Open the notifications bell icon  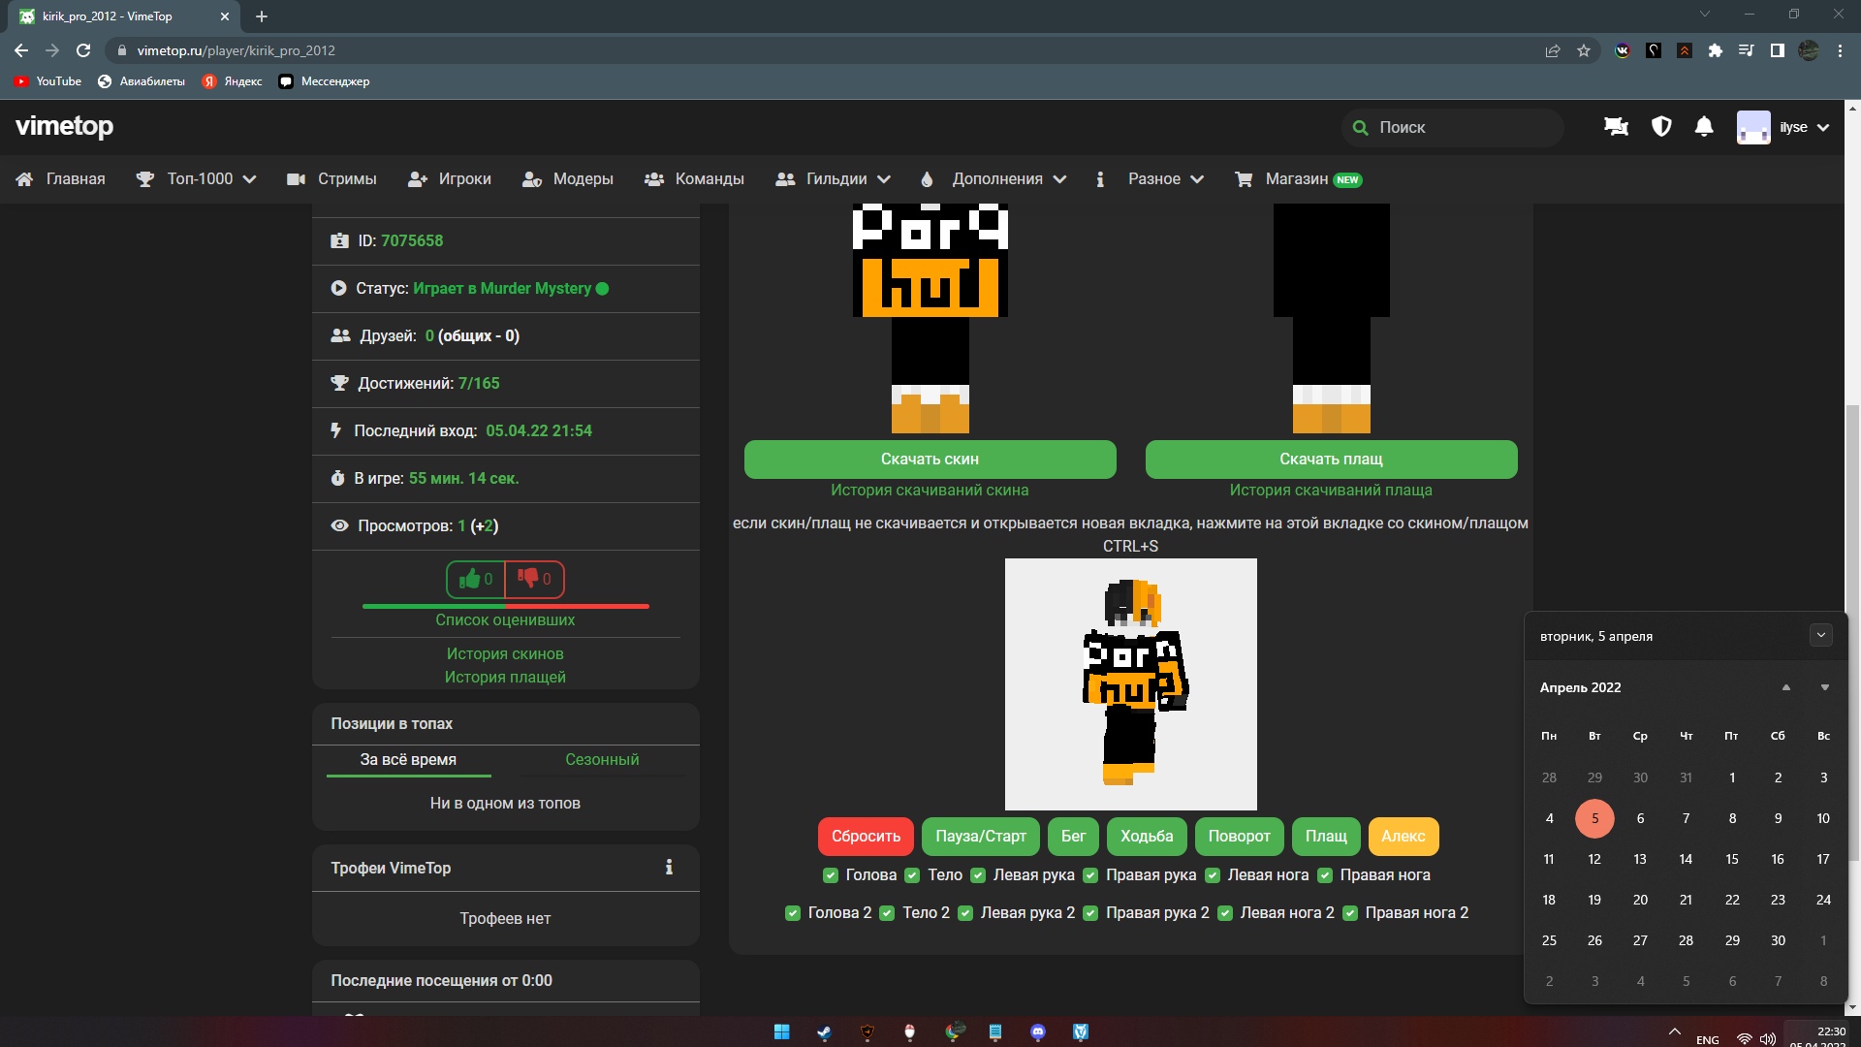(x=1704, y=127)
